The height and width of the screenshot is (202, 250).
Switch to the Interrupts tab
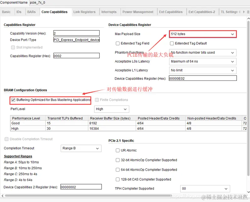(109, 12)
